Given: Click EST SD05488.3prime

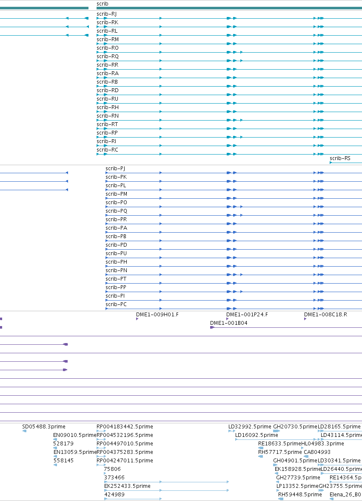Looking at the screenshot, I should [x=43, y=427].
